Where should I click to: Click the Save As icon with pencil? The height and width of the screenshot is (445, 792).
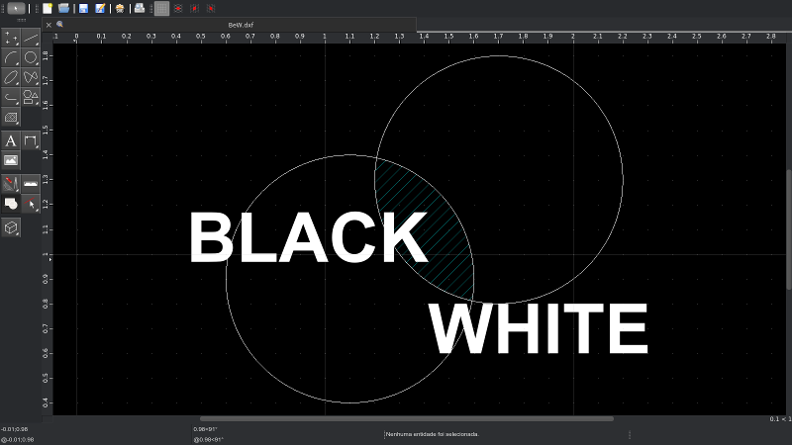[100, 8]
